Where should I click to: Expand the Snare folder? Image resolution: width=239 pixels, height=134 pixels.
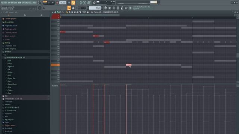pyautogui.click(x=10, y=90)
